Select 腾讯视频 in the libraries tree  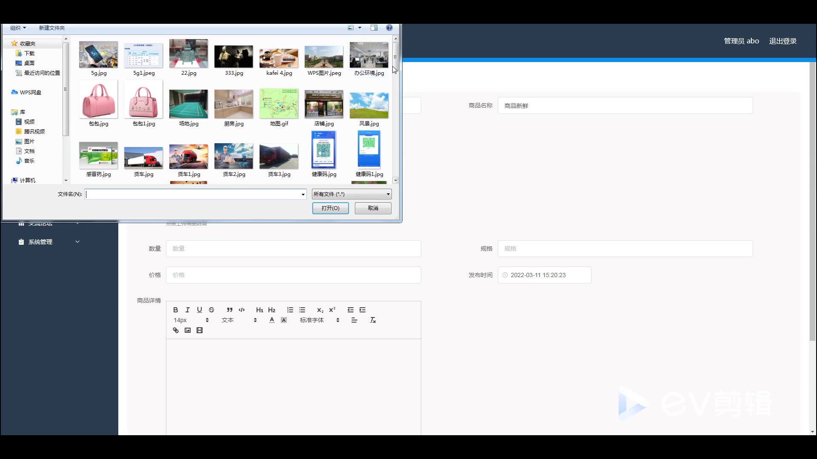34,131
